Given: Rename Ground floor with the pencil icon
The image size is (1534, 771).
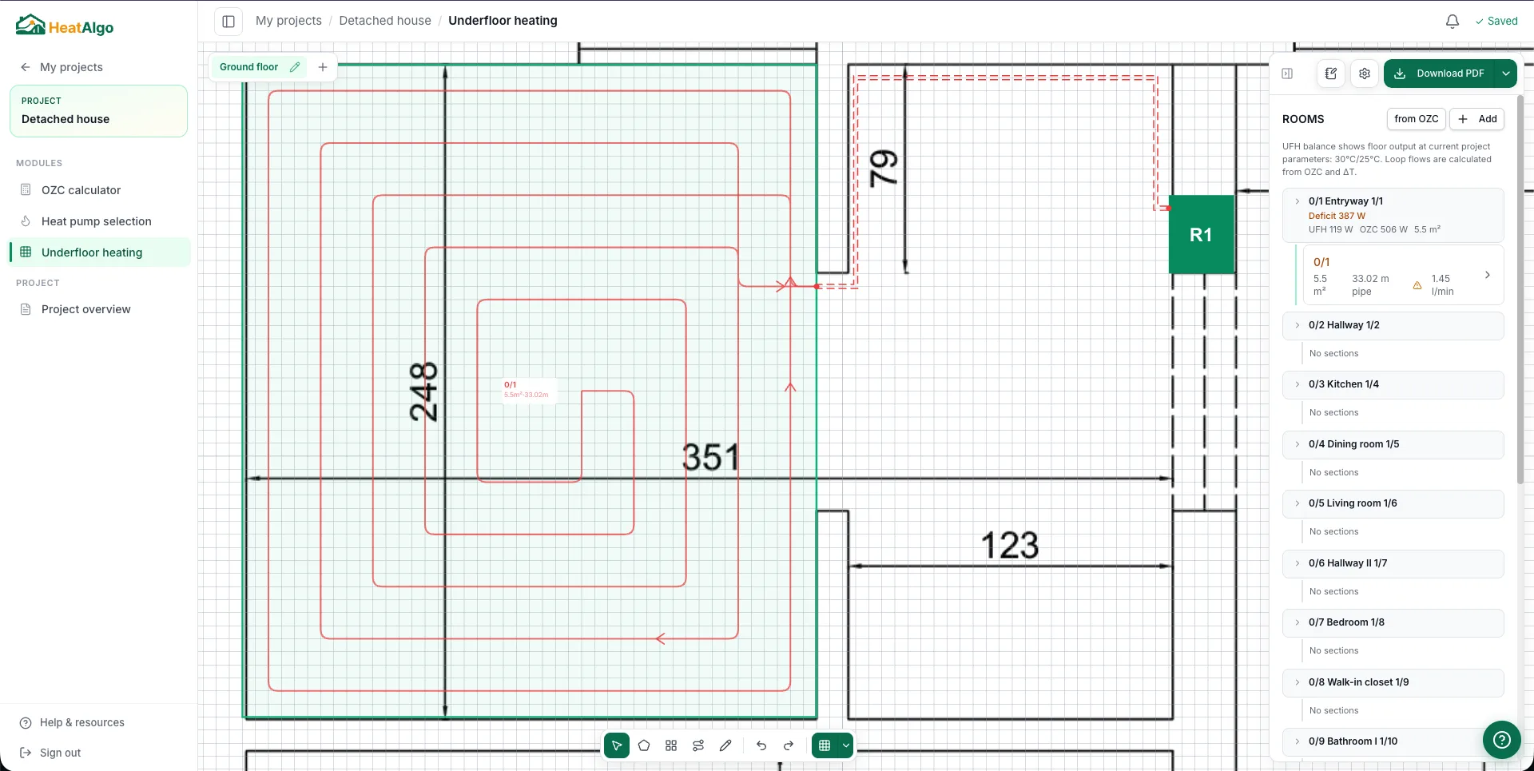Looking at the screenshot, I should click(295, 67).
